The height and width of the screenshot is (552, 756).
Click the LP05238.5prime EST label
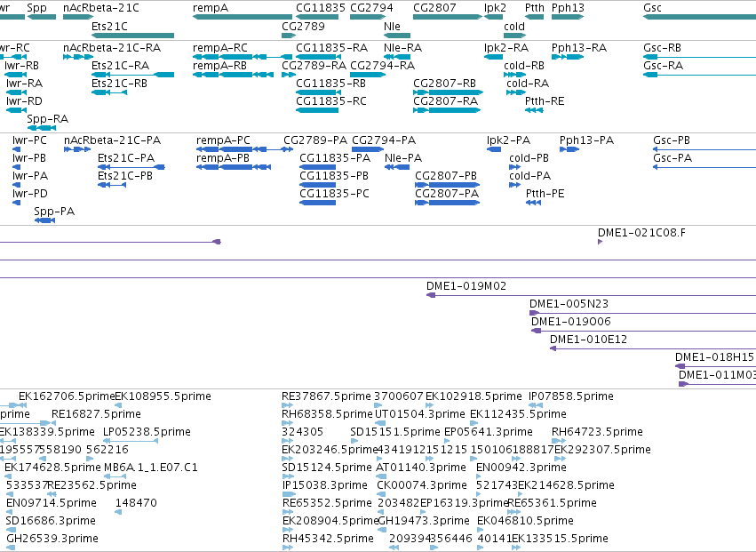(x=147, y=432)
